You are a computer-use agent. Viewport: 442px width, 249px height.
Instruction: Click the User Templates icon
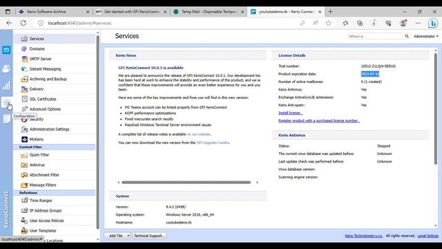[x=25, y=230]
